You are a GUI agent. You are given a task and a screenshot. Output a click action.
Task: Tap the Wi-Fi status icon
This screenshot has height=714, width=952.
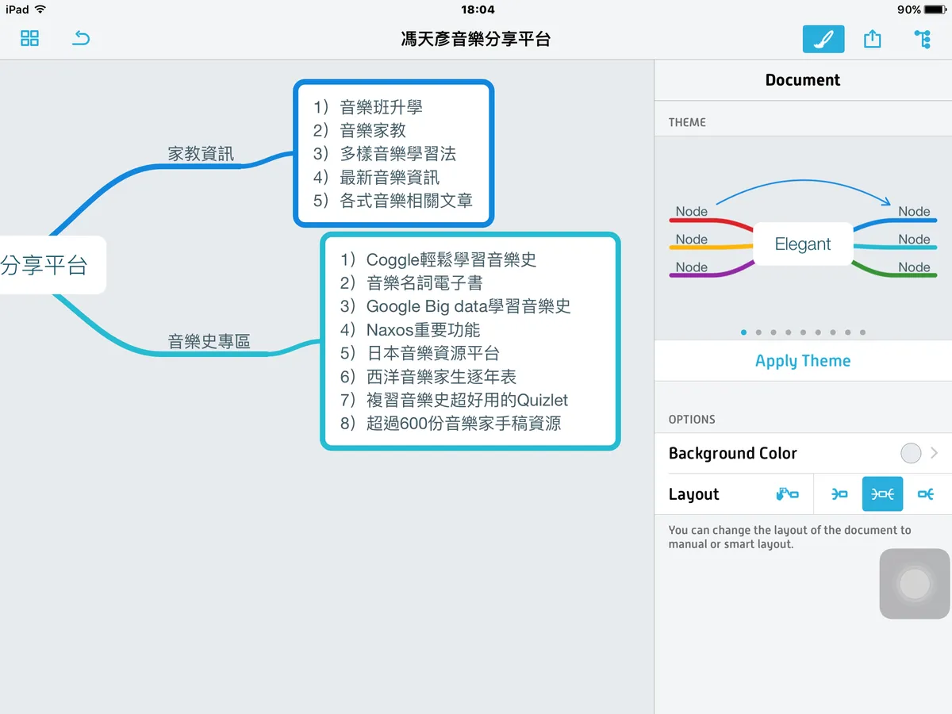coord(40,10)
